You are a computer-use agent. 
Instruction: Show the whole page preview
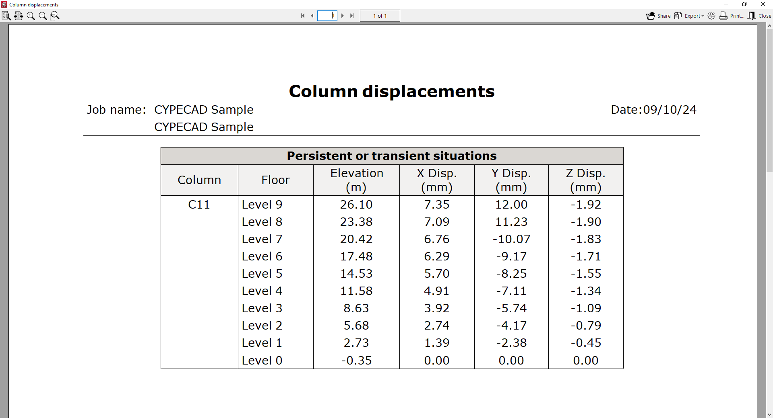tap(6, 16)
